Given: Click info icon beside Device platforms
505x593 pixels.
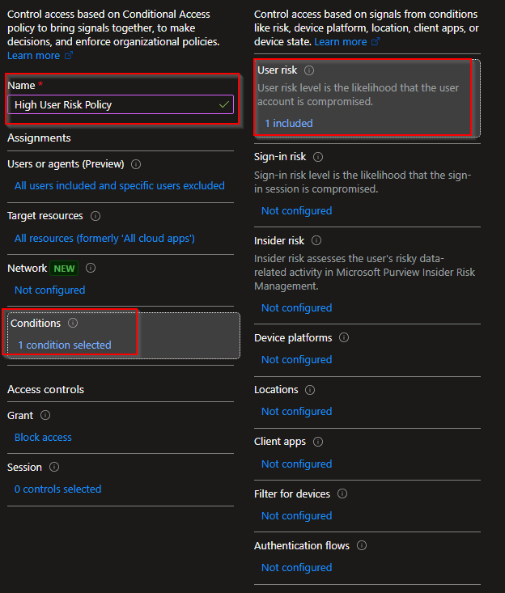Looking at the screenshot, I should click(x=344, y=337).
